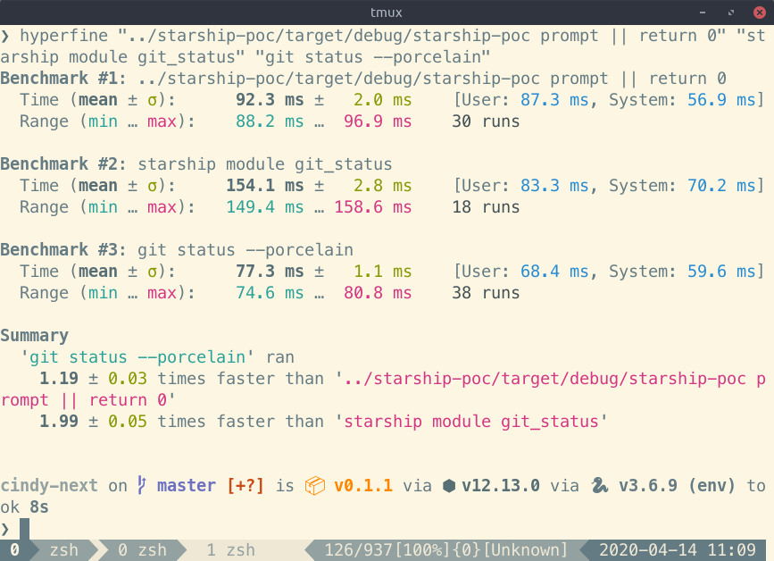774x561 pixels.
Task: Click the maximum value 96.9 ms
Action: pos(378,121)
